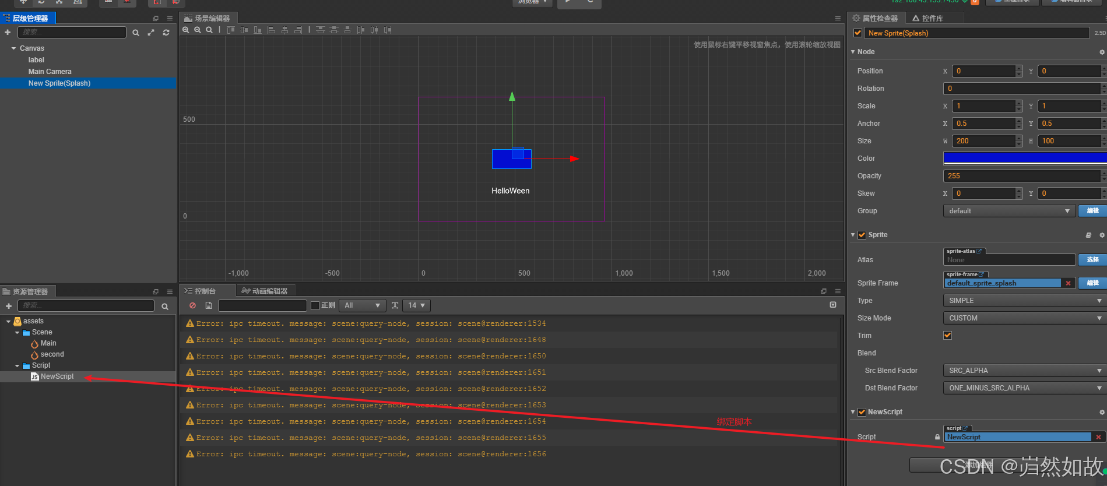Clear the console log

(193, 305)
